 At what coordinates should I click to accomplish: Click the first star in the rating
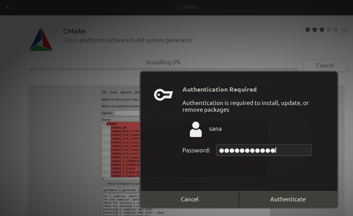pos(308,30)
